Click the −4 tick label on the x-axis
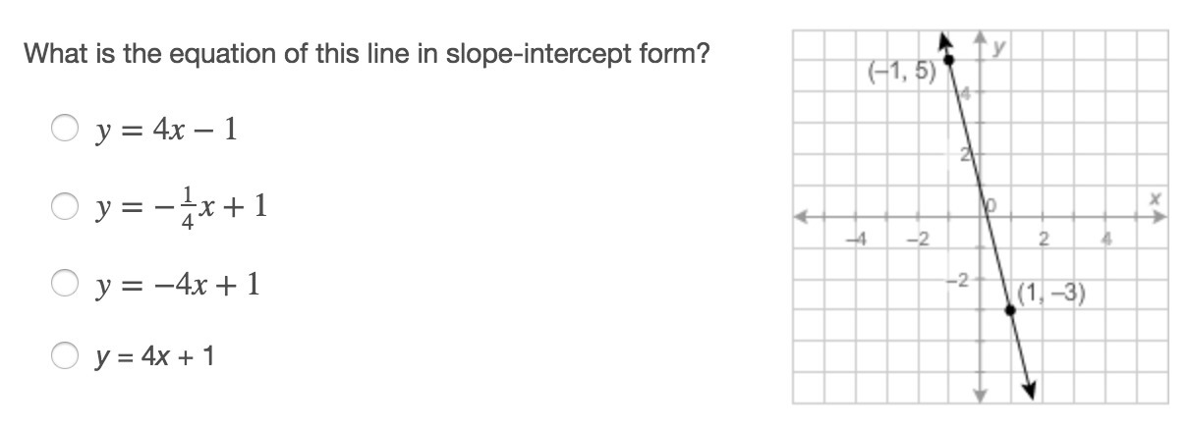Screen dimensions: 1189x430 (x=857, y=239)
